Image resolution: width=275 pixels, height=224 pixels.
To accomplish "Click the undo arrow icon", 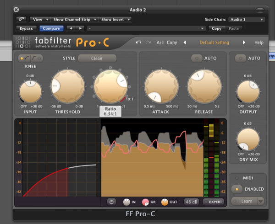I will tap(138, 43).
